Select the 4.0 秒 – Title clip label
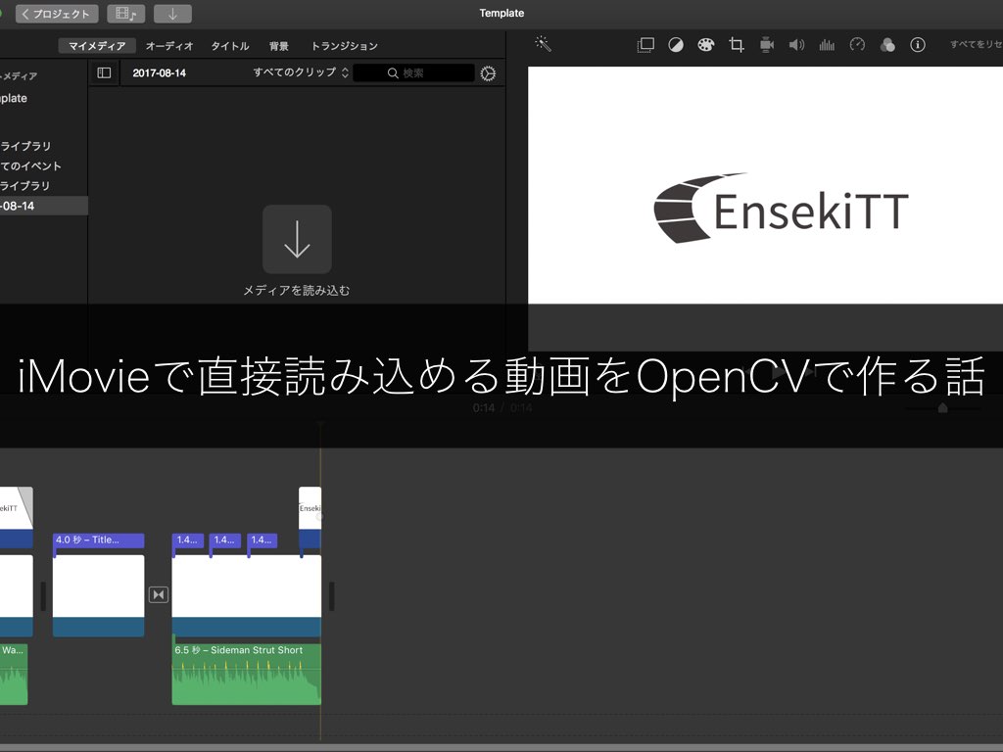Viewport: 1003px width, 752px height. [x=99, y=540]
